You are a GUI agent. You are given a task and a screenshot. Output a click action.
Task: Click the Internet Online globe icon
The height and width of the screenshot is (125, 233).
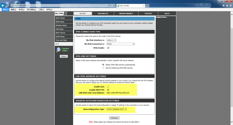[x=59, y=49]
